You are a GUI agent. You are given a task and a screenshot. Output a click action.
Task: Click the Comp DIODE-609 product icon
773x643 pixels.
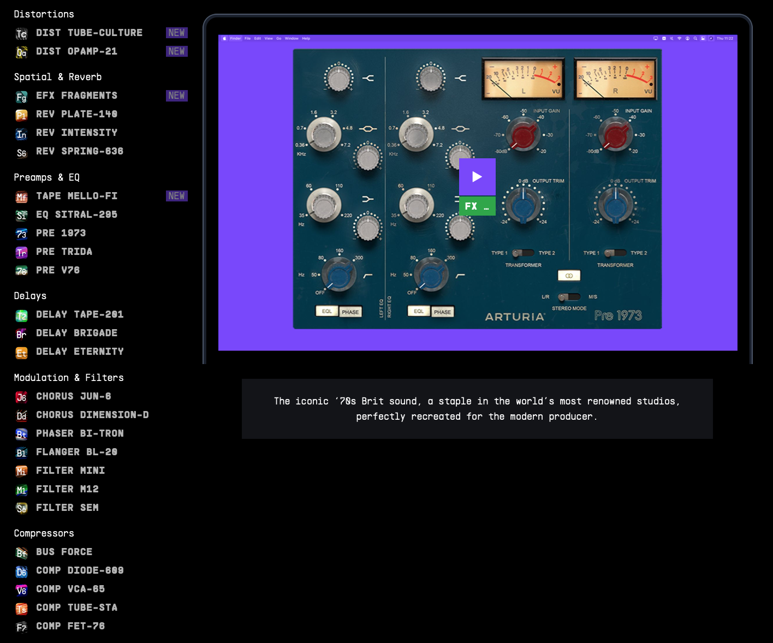(x=21, y=571)
